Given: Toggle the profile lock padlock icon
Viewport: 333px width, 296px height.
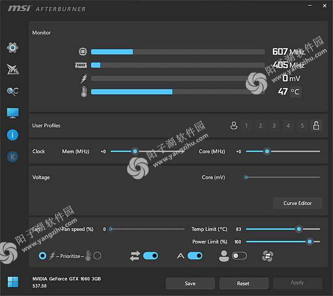Looking at the screenshot, I should point(316,125).
